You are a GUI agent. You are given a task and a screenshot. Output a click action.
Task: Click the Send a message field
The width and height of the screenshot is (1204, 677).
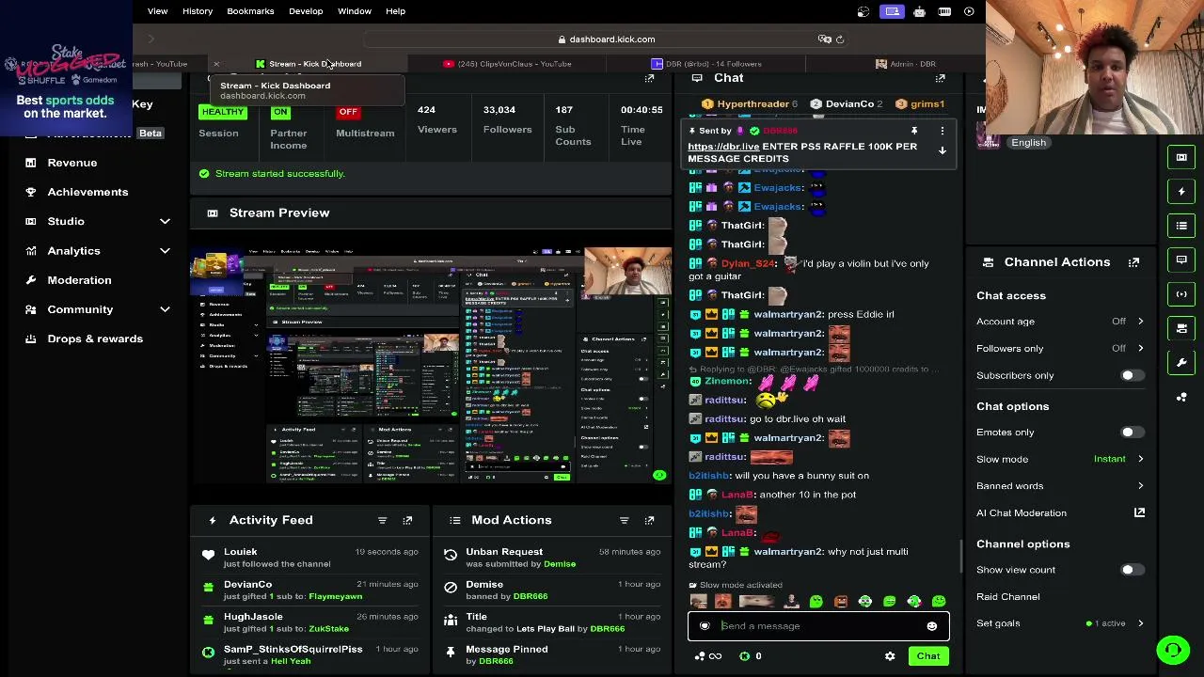coord(818,626)
